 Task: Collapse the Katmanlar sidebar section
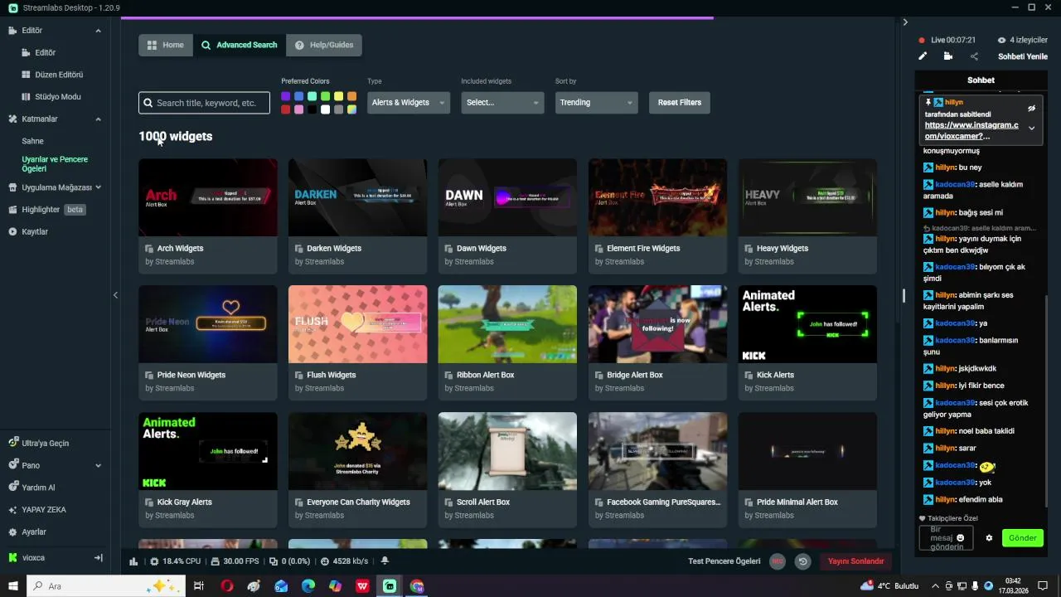pyautogui.click(x=98, y=119)
